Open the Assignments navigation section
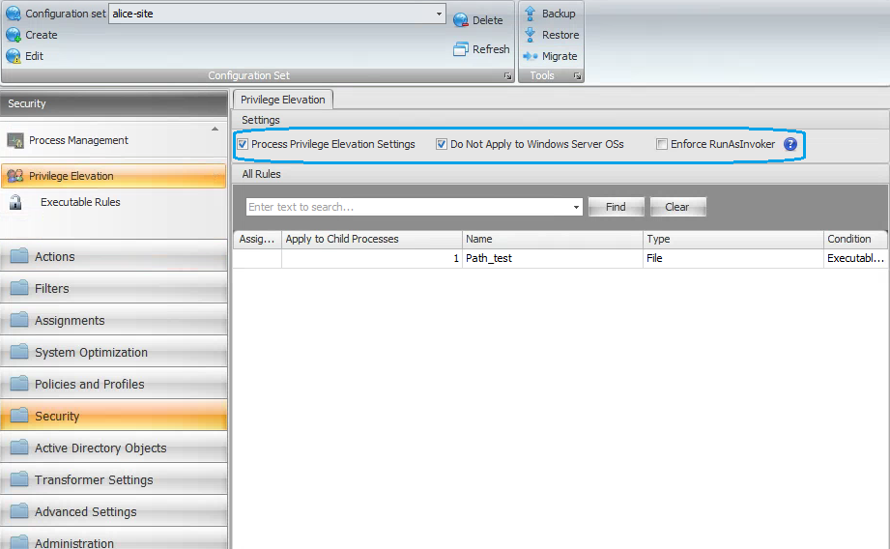Image resolution: width=890 pixels, height=549 pixels. pyautogui.click(x=113, y=320)
